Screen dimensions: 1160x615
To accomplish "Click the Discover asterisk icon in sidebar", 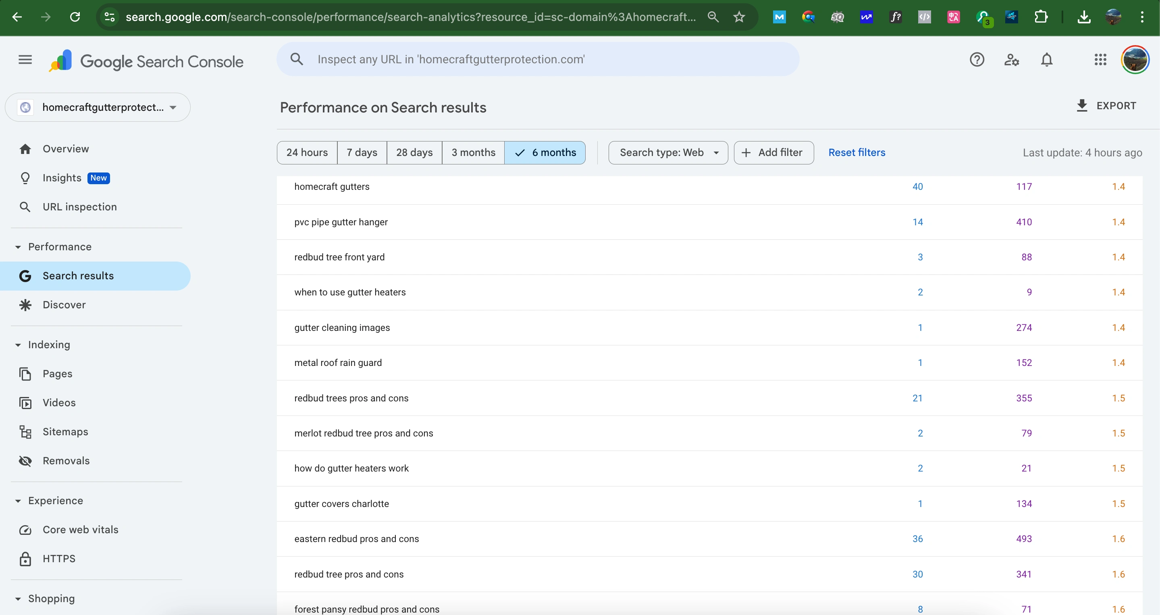I will [25, 304].
